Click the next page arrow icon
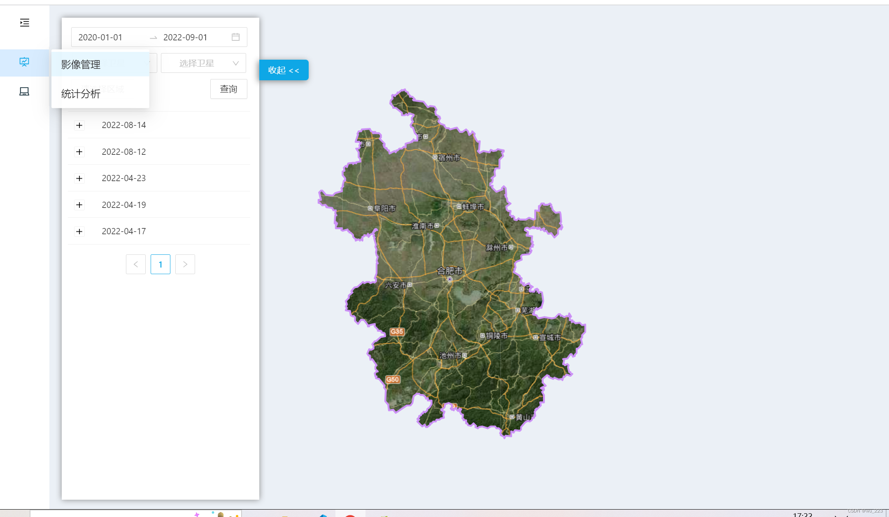889x517 pixels. (185, 264)
